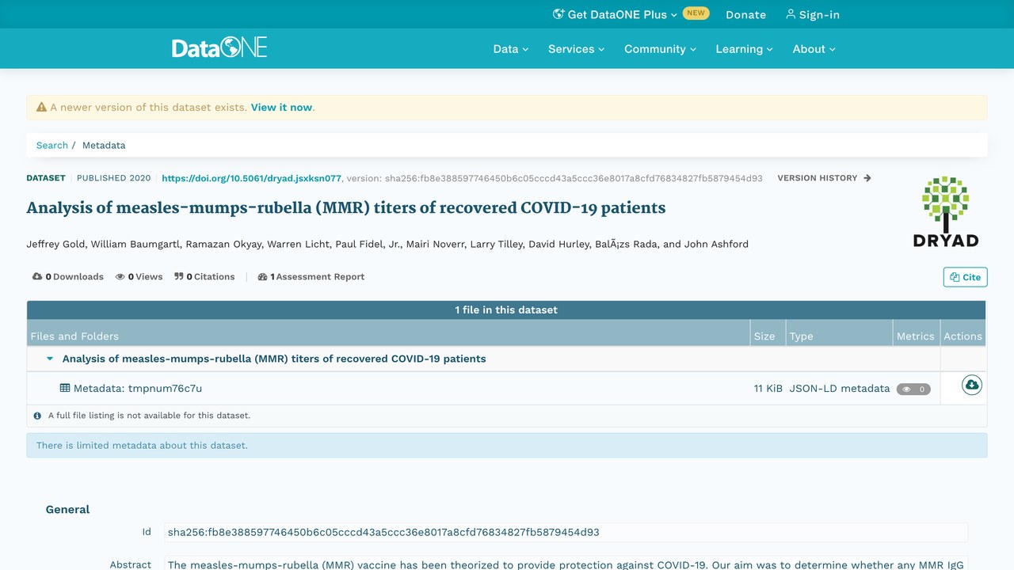Click the 1 Assessment Report link

pos(311,277)
